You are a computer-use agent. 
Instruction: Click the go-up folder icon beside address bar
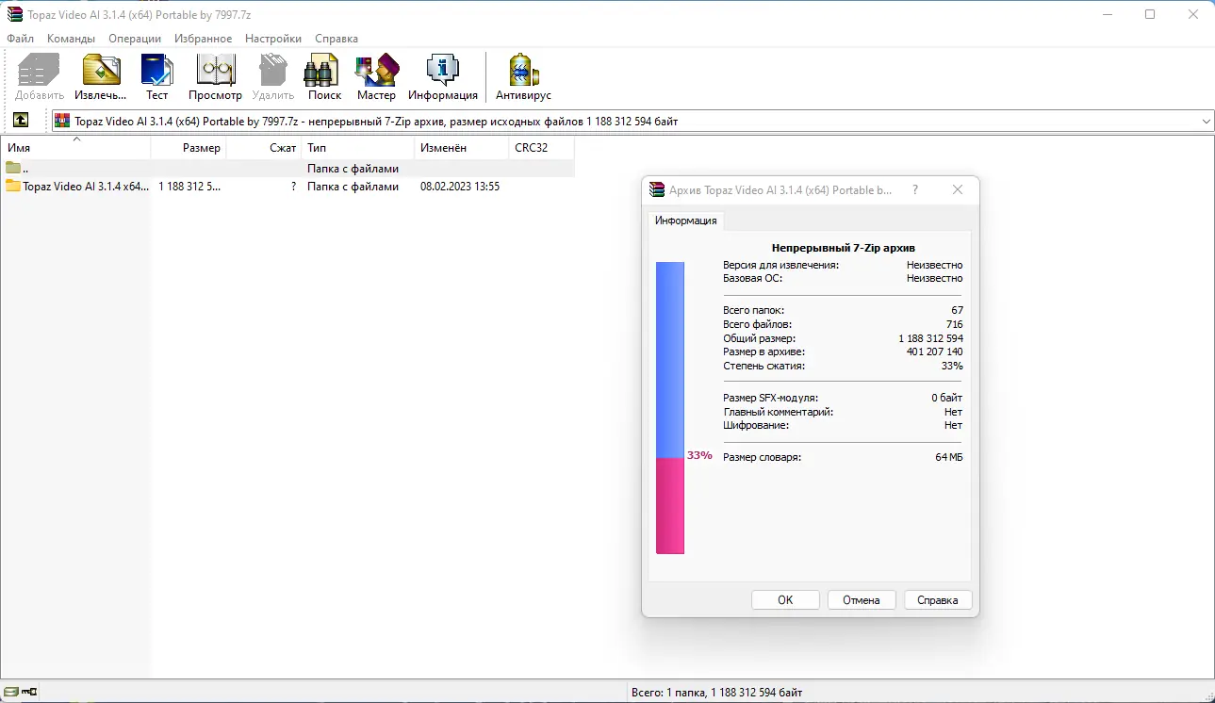(x=21, y=120)
